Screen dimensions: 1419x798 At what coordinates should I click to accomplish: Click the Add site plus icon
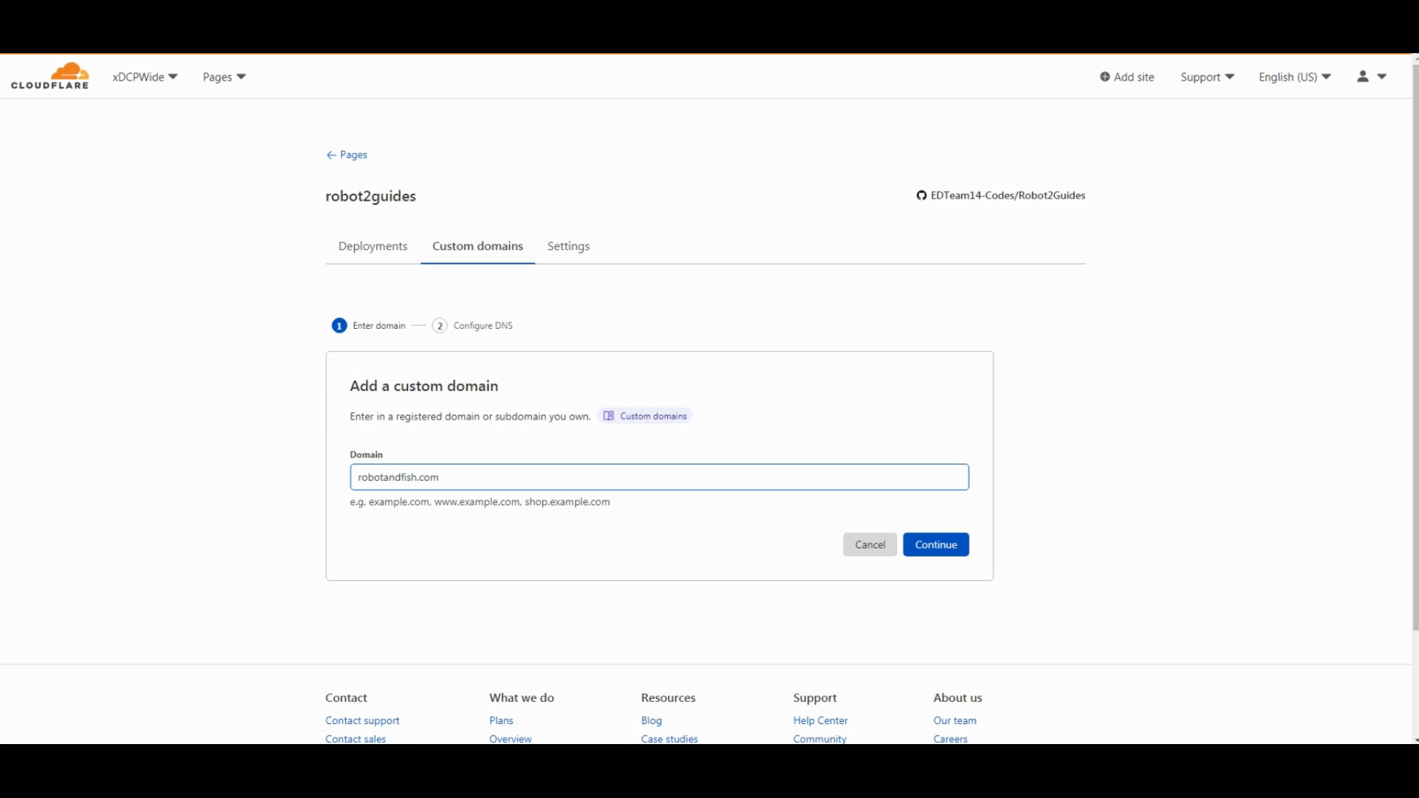point(1105,77)
